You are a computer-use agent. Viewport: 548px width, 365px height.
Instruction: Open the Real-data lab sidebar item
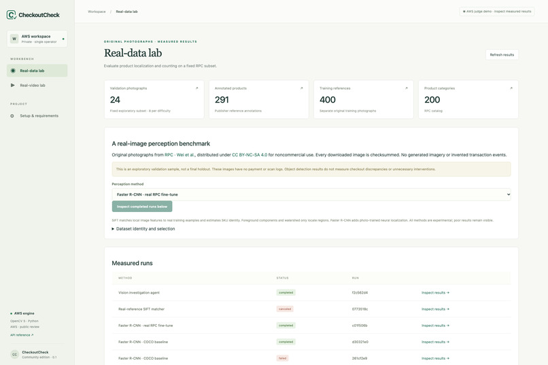click(37, 71)
